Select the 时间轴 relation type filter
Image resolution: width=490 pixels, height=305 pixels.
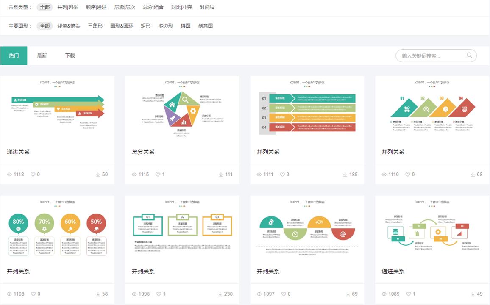point(207,7)
